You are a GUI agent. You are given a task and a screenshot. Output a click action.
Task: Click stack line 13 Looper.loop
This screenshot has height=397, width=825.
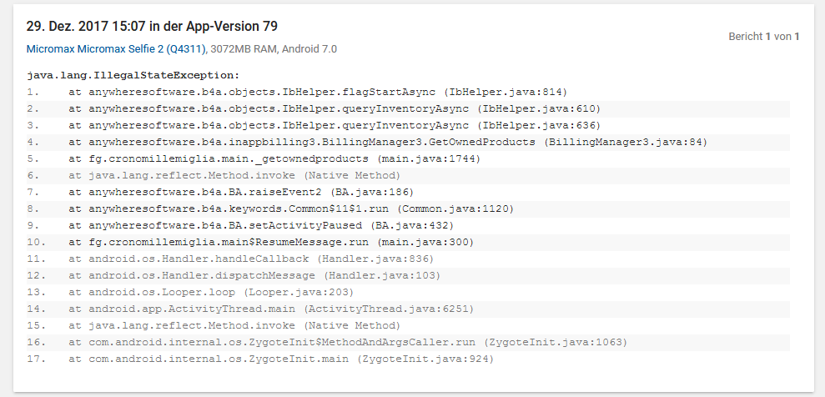(x=408, y=293)
